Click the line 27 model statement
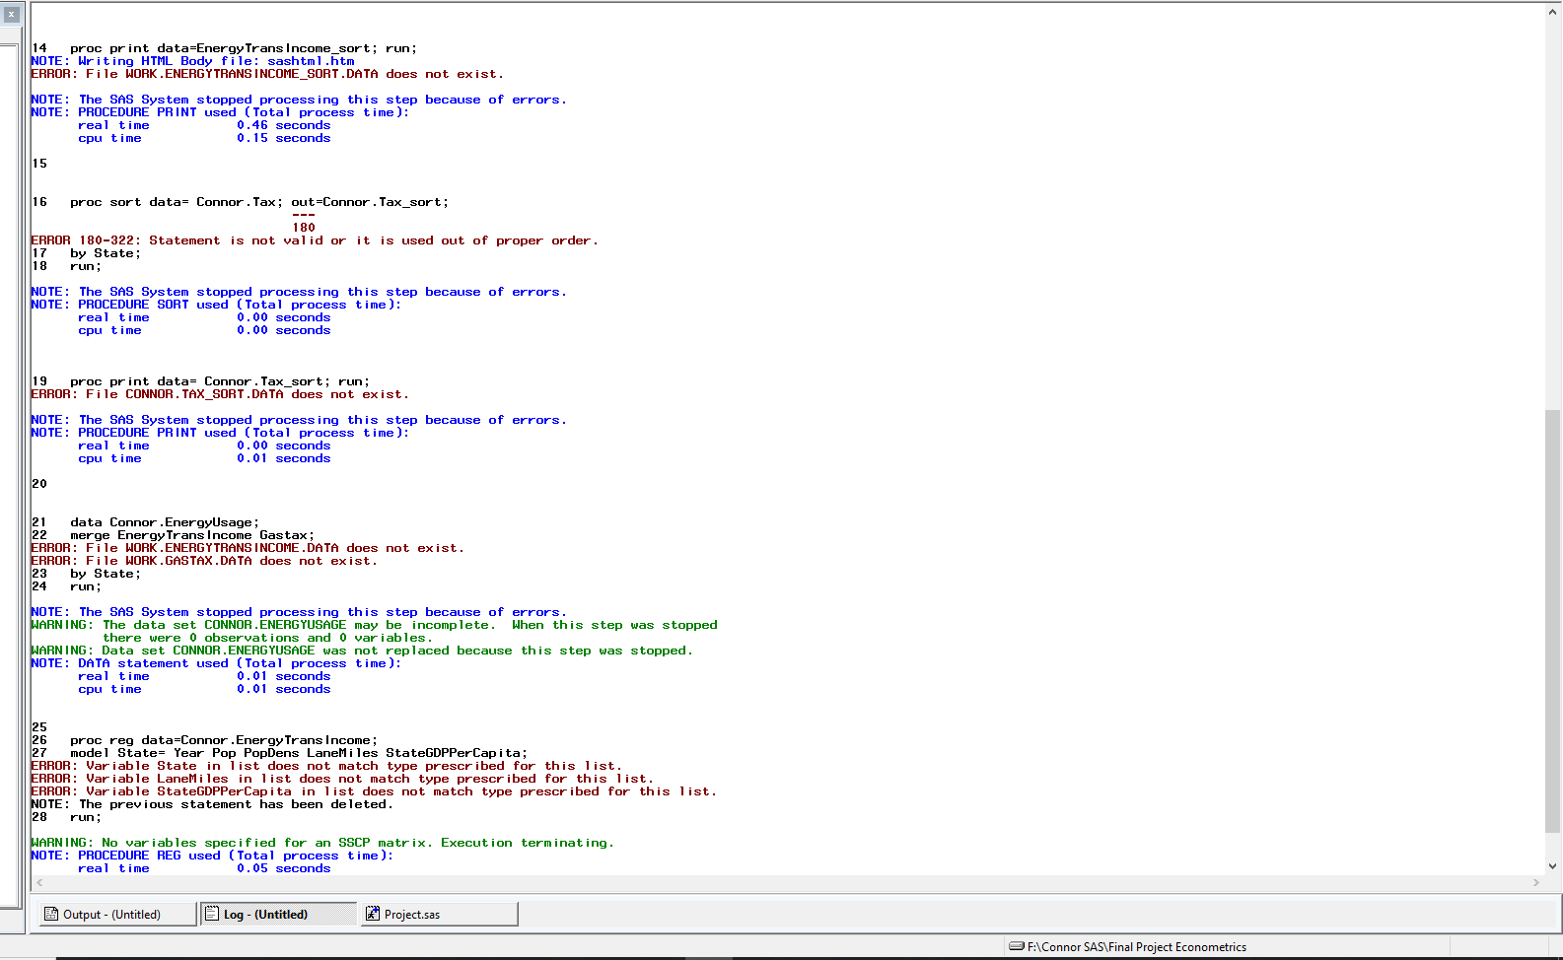The height and width of the screenshot is (960, 1563). (x=298, y=753)
